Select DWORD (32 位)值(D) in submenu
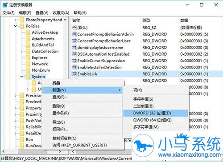The image size is (223, 162). tap(156, 113)
